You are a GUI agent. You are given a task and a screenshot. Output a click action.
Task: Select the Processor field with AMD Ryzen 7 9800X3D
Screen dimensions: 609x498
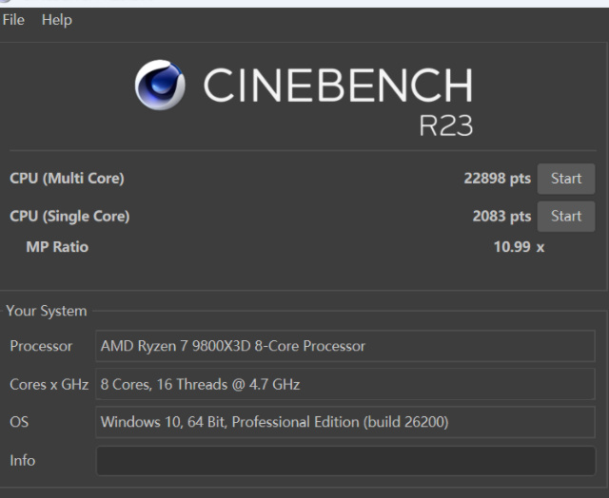(x=345, y=346)
